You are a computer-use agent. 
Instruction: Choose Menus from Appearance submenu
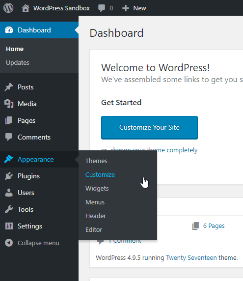tap(95, 202)
